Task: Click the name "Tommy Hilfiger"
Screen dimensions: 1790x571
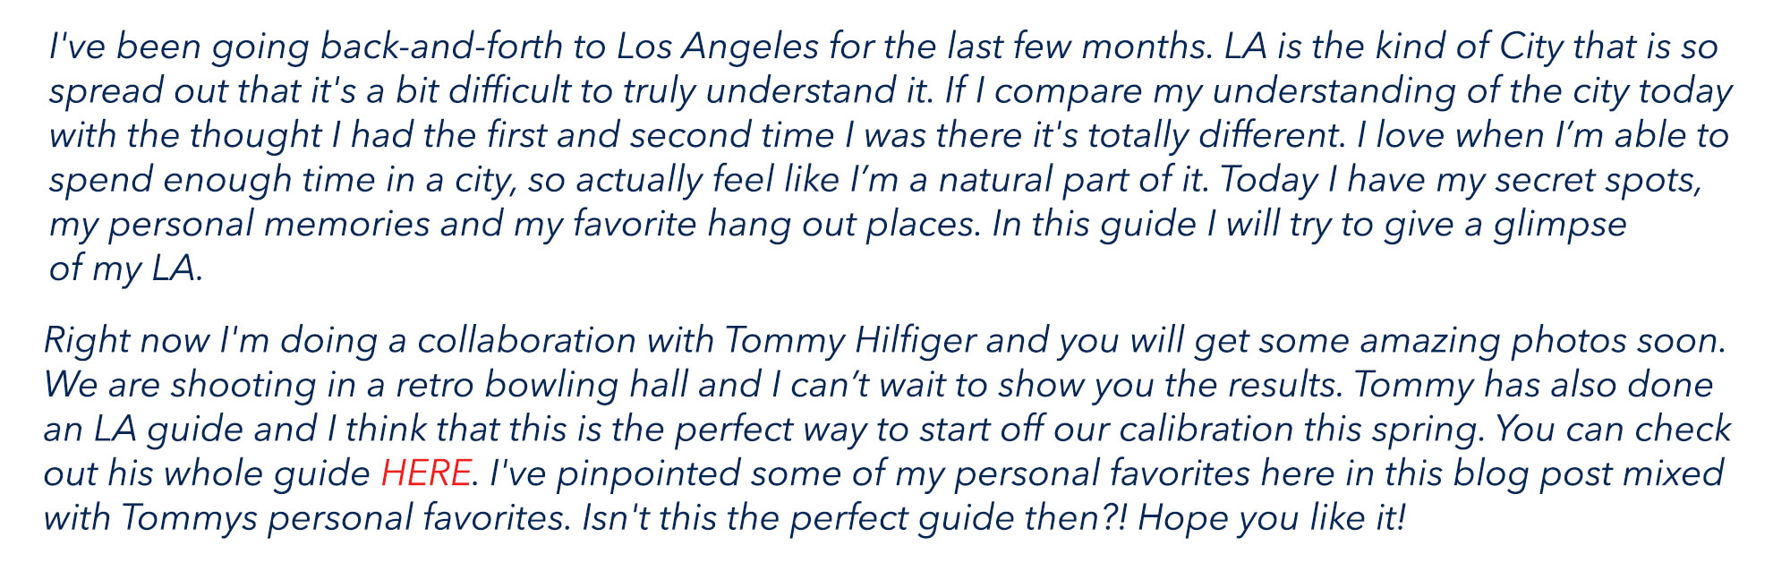Action: tap(849, 340)
